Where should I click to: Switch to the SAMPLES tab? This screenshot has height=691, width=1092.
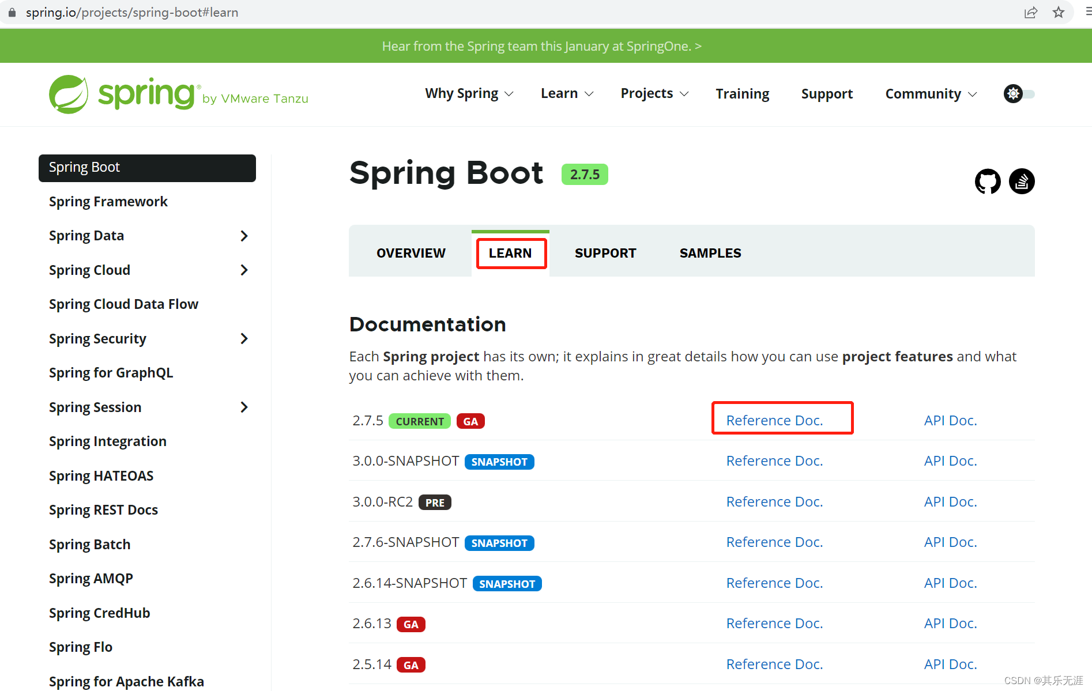pyautogui.click(x=710, y=253)
